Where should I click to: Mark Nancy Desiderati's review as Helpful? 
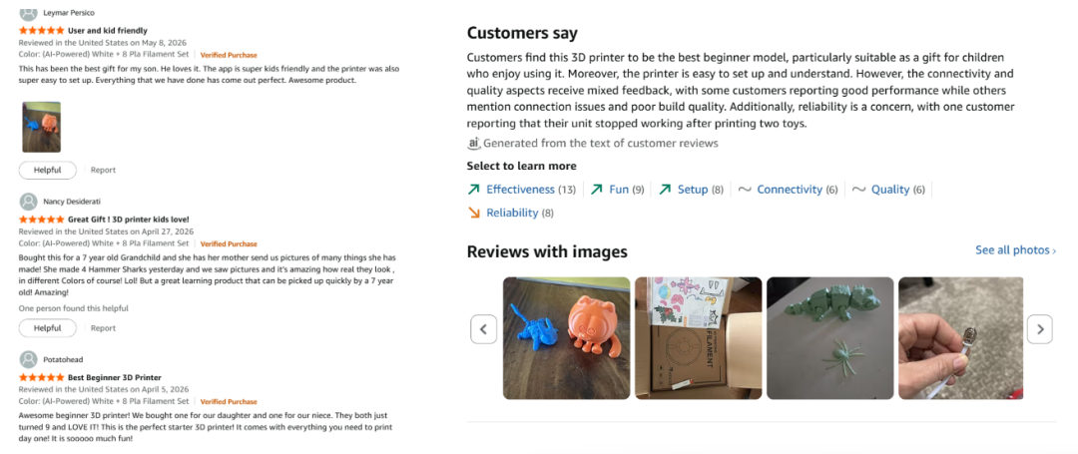[48, 328]
